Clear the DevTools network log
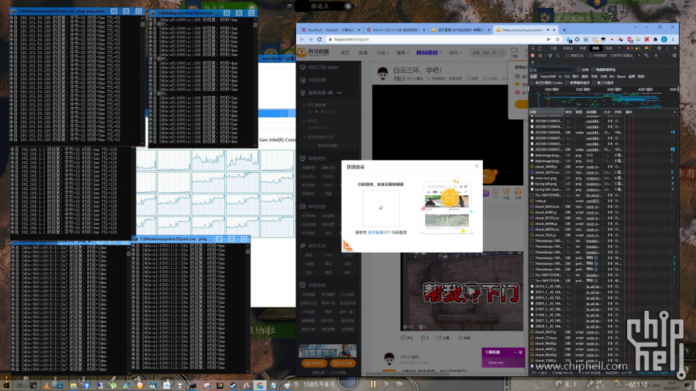Viewport: 696px width, 391px height. click(540, 56)
